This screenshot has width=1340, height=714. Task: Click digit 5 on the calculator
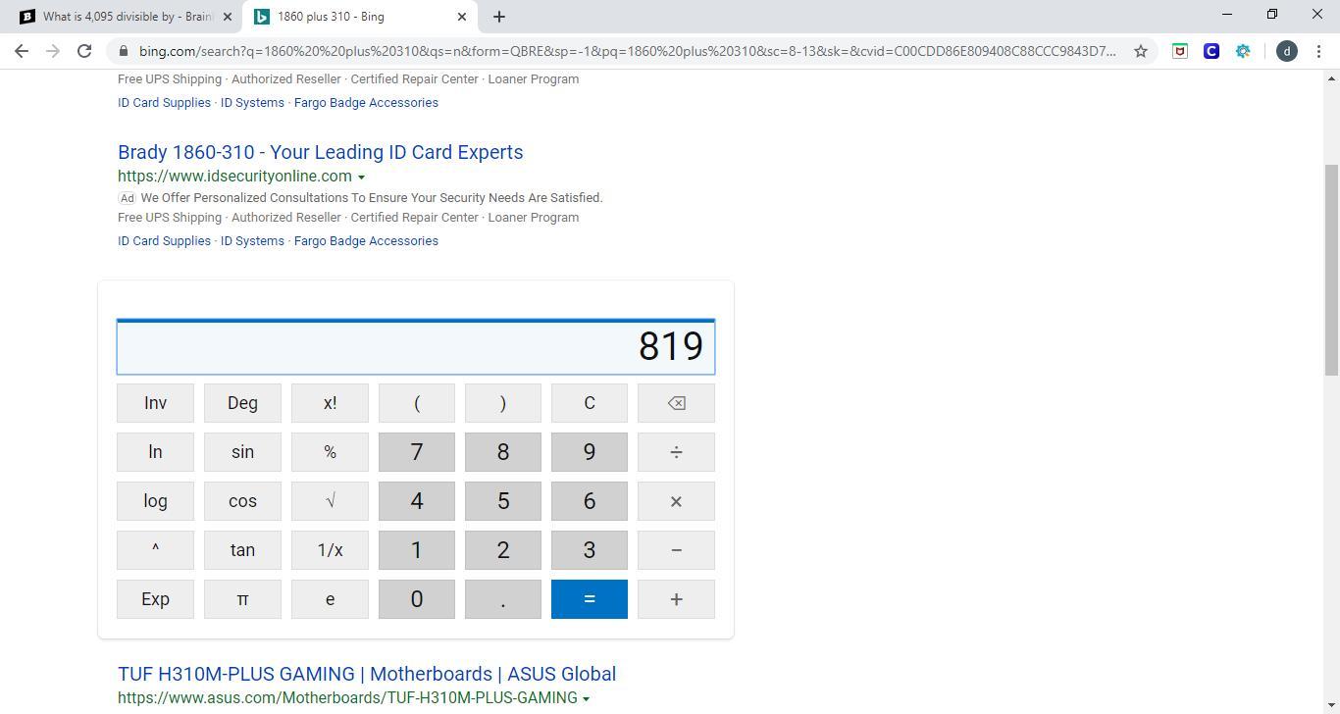tap(503, 501)
